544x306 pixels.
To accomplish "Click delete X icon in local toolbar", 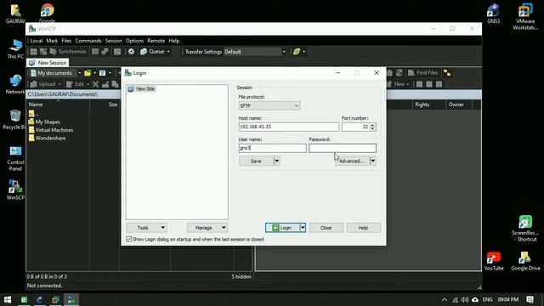I will 96,84.
